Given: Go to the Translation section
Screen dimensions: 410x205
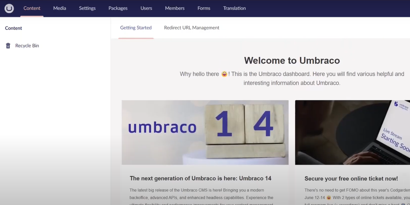Looking at the screenshot, I should point(235,8).
